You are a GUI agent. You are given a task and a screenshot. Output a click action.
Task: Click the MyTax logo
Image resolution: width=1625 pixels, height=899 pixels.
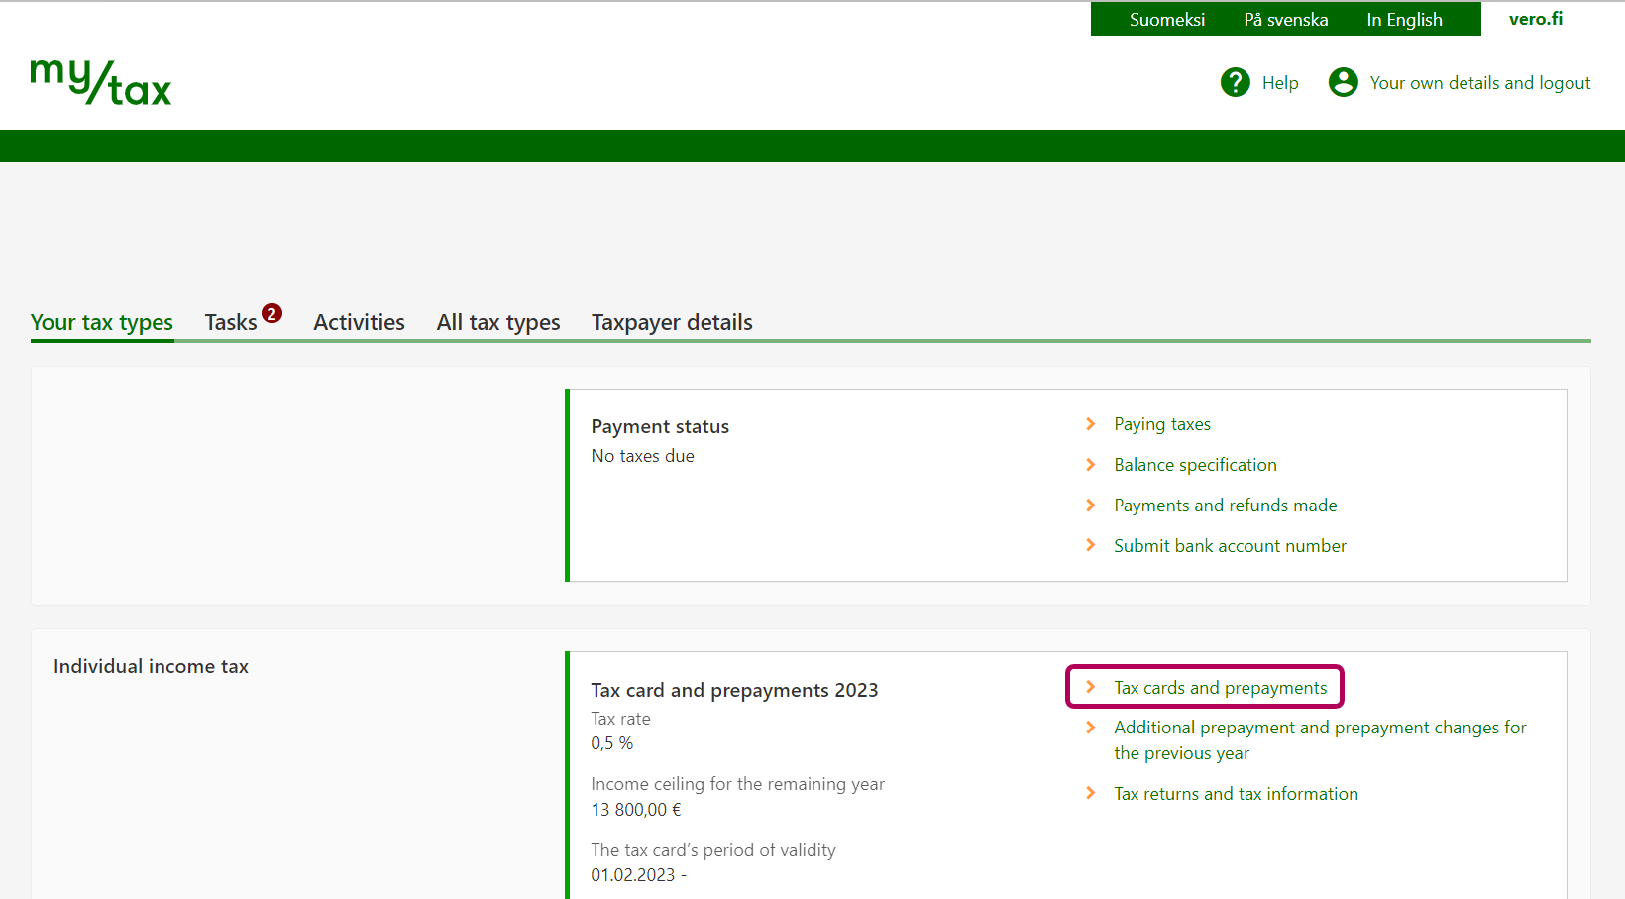point(101,83)
